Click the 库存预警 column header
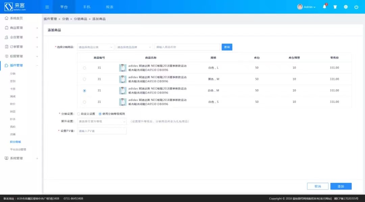This screenshot has width=365, height=202. [x=294, y=58]
